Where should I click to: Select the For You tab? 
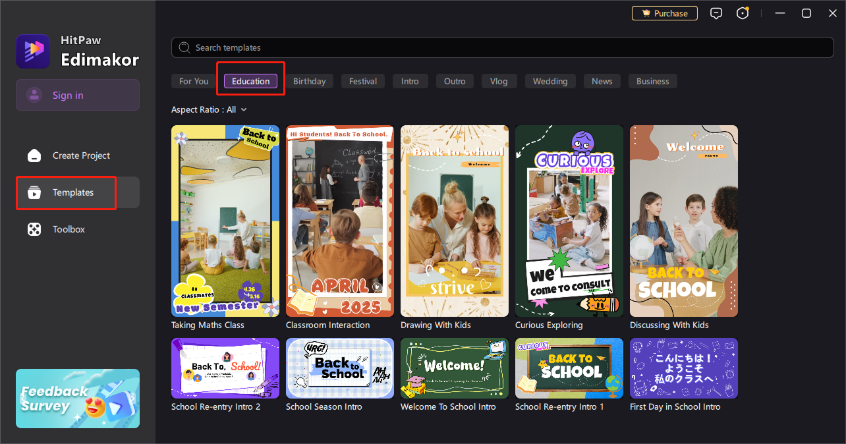(x=192, y=80)
